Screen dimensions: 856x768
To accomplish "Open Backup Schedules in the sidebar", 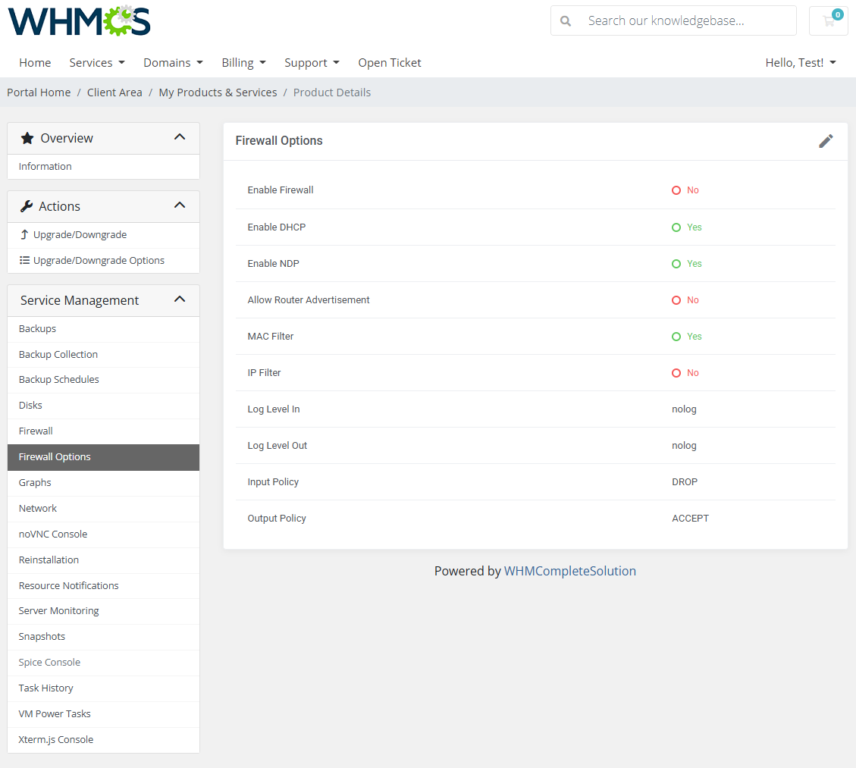I will (103, 379).
